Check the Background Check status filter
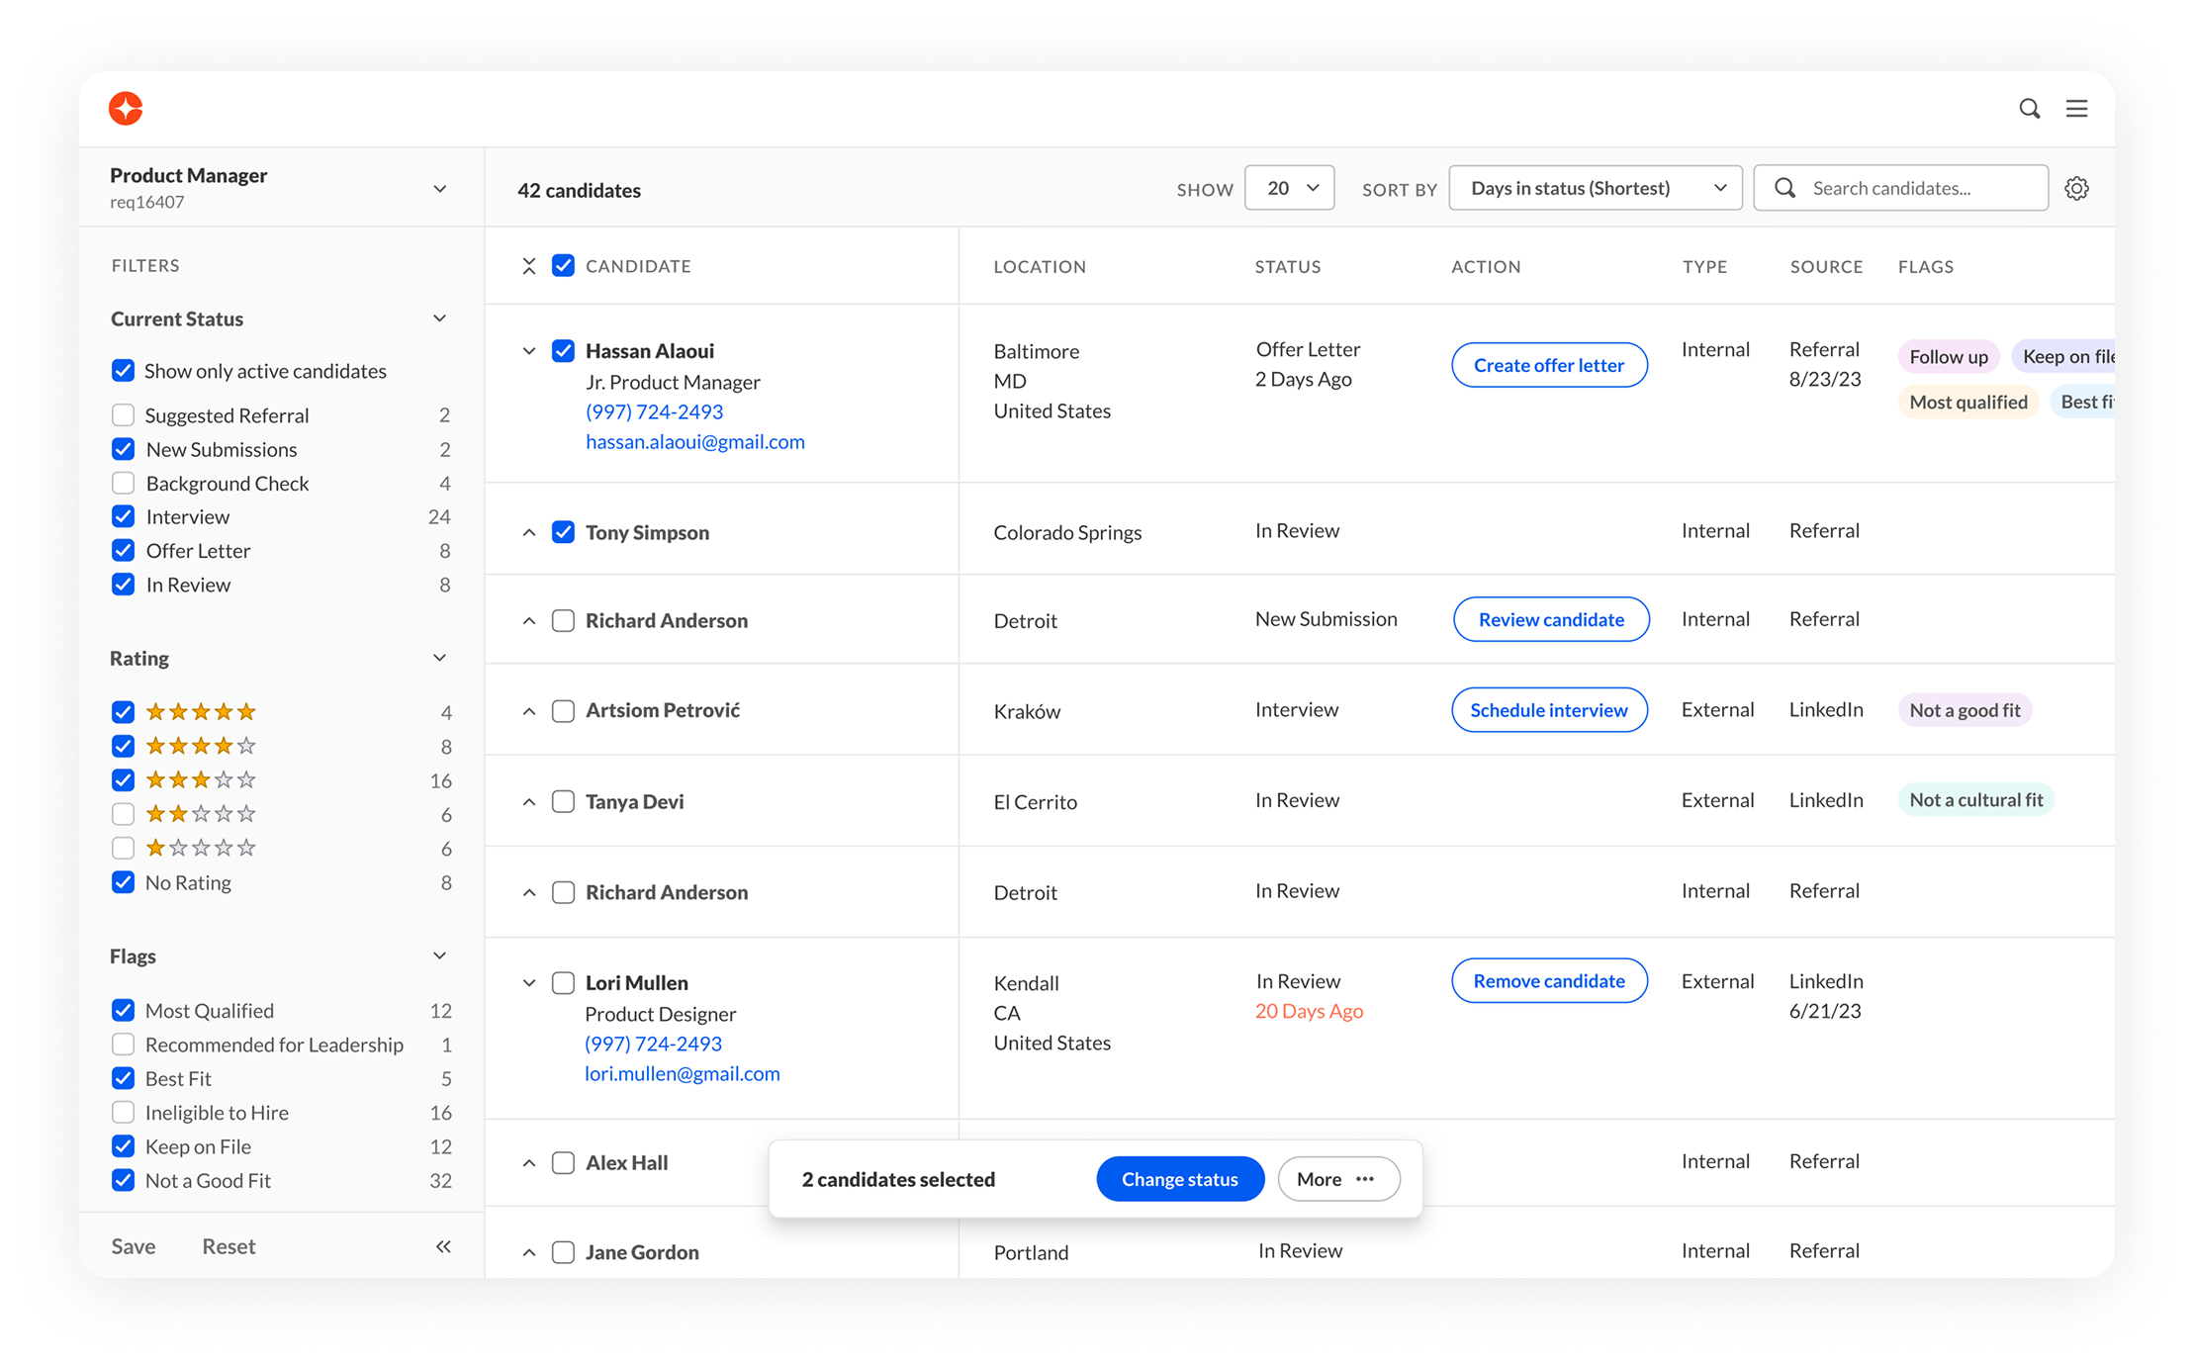 124,484
